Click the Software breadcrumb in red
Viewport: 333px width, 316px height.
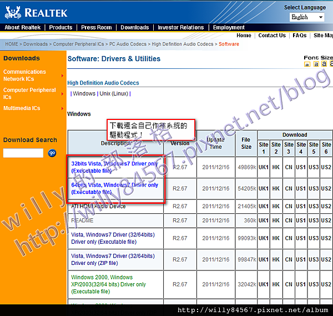229,44
